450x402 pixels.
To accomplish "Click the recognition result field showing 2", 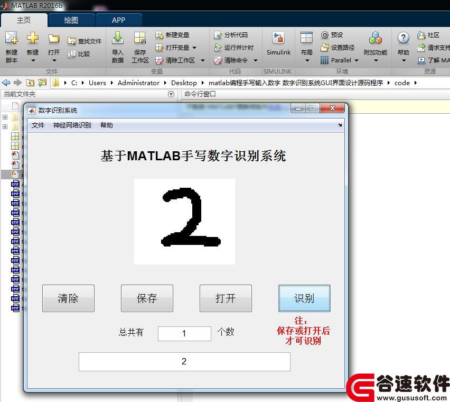I will (184, 362).
